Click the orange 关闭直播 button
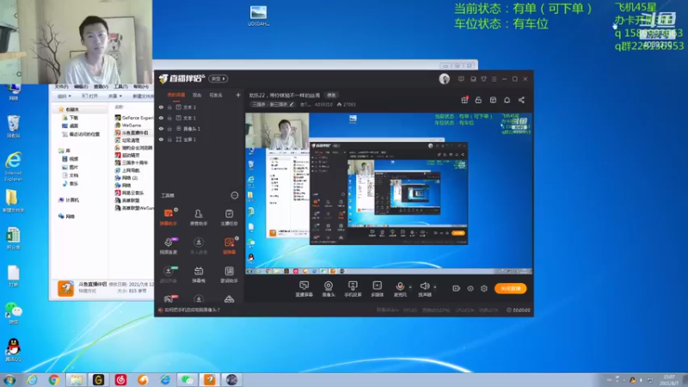688x387 pixels. (510, 288)
